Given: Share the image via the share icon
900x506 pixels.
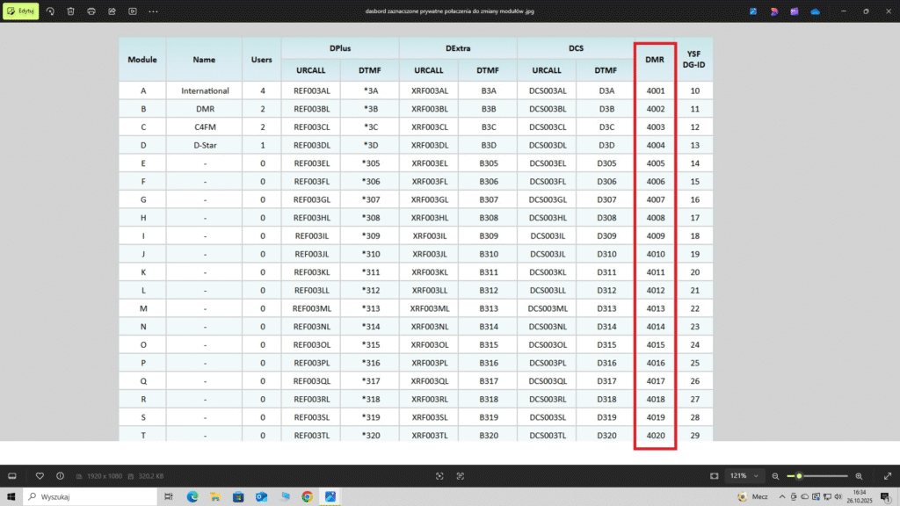Looking at the screenshot, I should [112, 11].
